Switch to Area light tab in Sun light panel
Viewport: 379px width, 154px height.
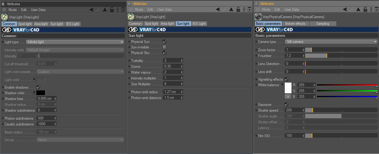(x=167, y=24)
